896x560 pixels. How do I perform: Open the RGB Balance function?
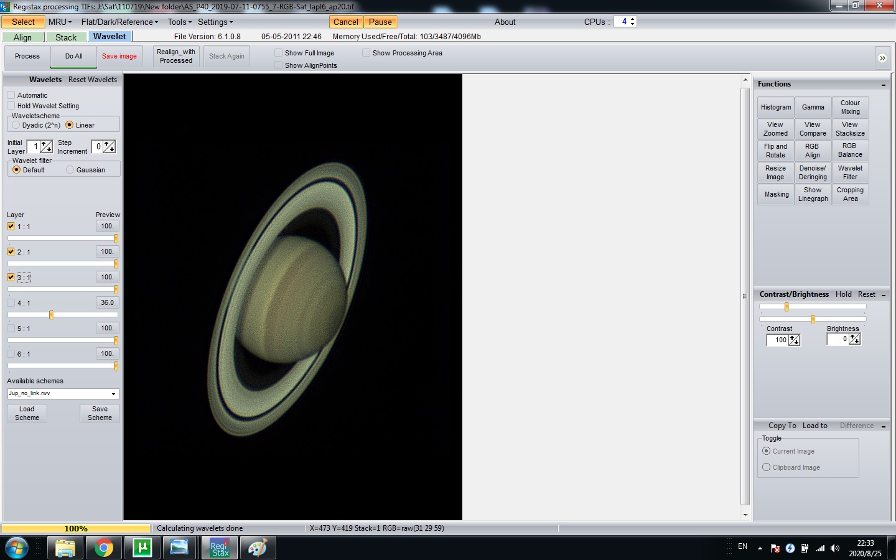850,151
